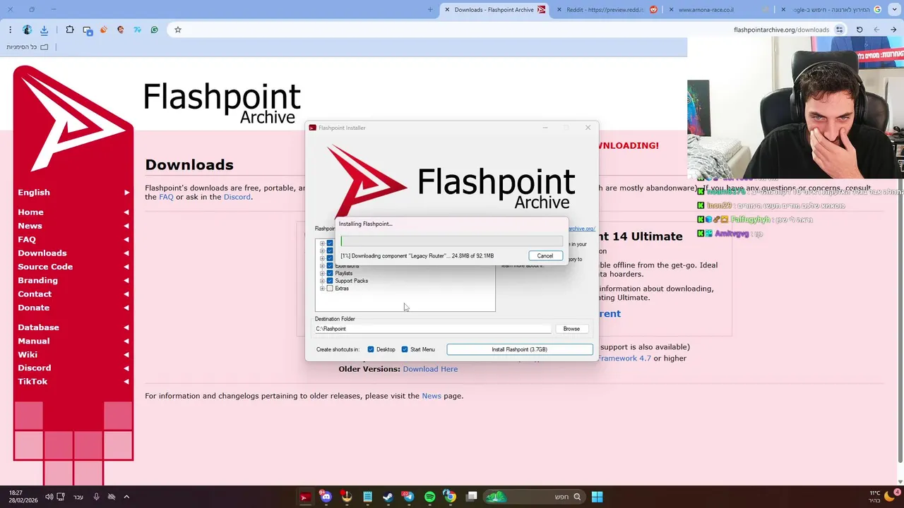Toggle the Start Menu shortcut checkbox
Screen dimensions: 904x508
[405, 349]
